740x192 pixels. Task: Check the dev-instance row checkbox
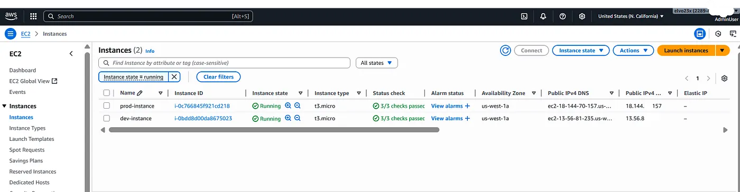tap(107, 118)
